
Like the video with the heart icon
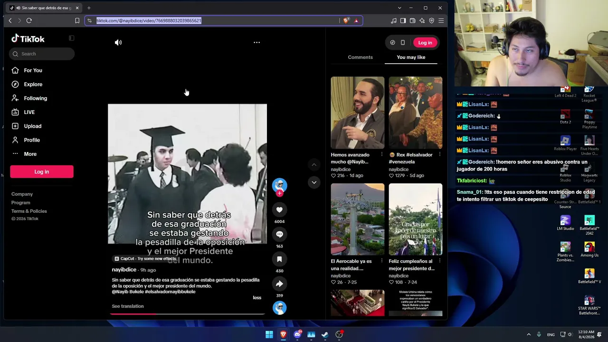279,209
